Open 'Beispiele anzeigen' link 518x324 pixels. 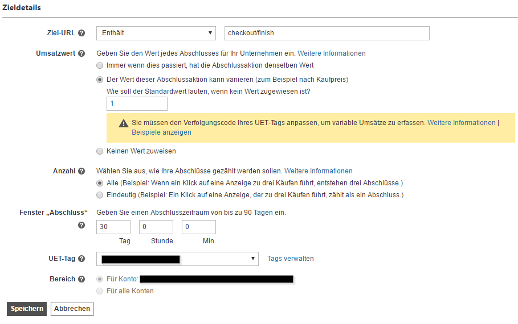[161, 132]
